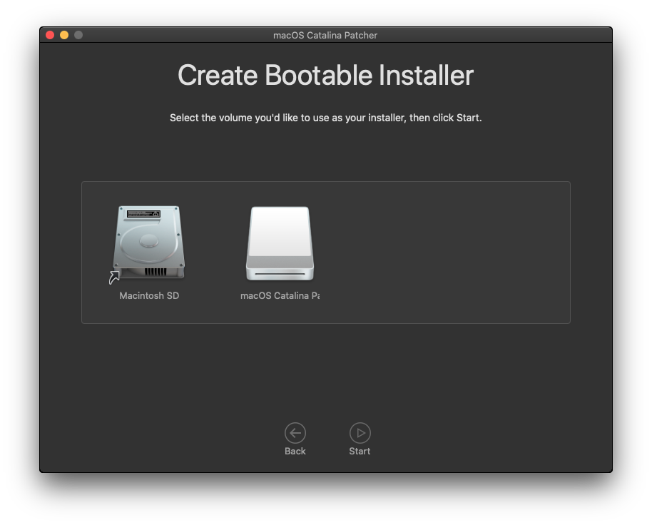This screenshot has height=525, width=652.
Task: Click the macOS Catalina Patcher window title
Action: pyautogui.click(x=325, y=36)
